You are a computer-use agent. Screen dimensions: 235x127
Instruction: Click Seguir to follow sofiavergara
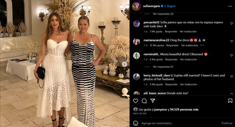[171, 6]
